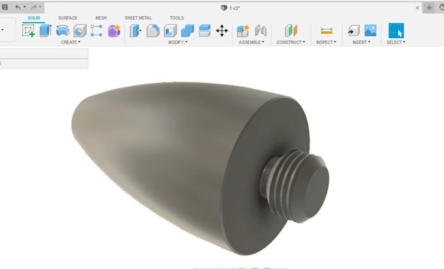Viewport: 444px width, 269px height.
Task: Select the Offset Face tool
Action: pyautogui.click(x=205, y=31)
